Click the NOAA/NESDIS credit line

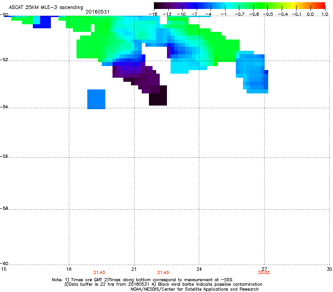(x=194, y=289)
